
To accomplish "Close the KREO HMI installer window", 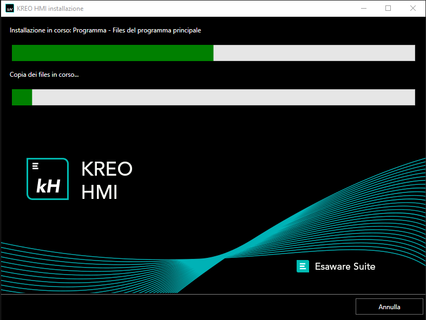I will coord(413,9).
